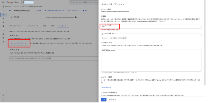Click the publish panel vertical scrollbar
The image size is (208, 103).
pyautogui.click(x=205, y=42)
